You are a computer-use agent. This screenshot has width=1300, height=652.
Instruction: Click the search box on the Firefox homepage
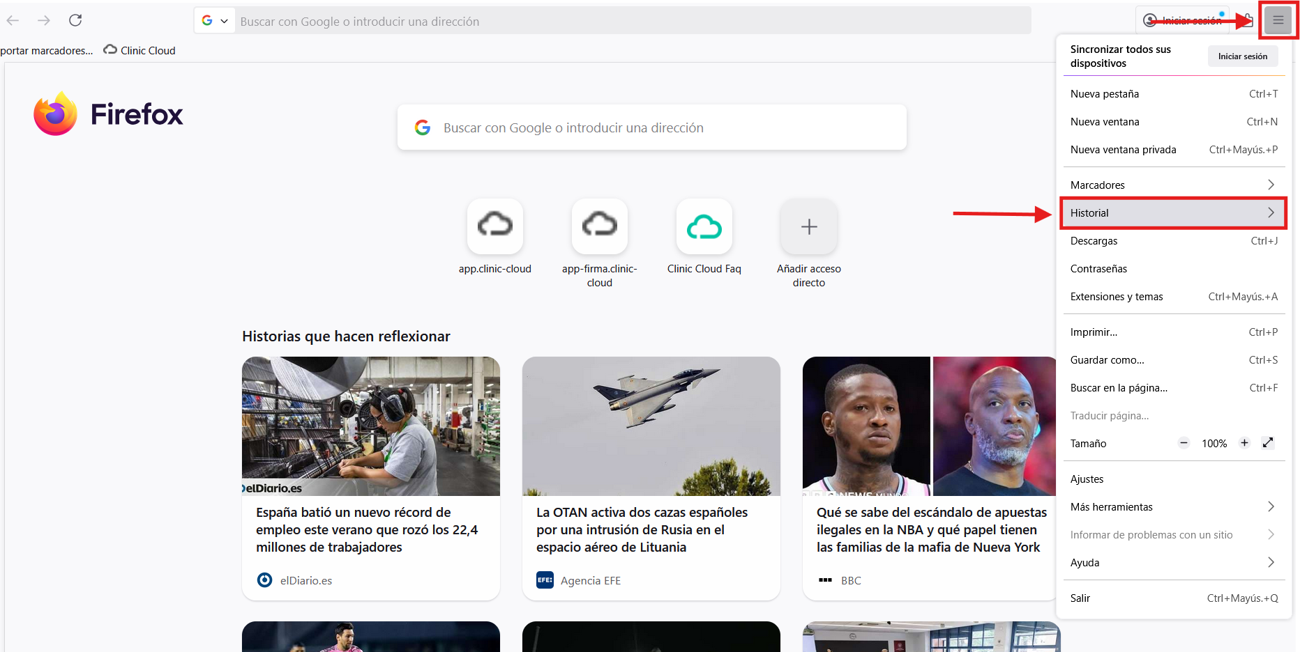point(651,127)
